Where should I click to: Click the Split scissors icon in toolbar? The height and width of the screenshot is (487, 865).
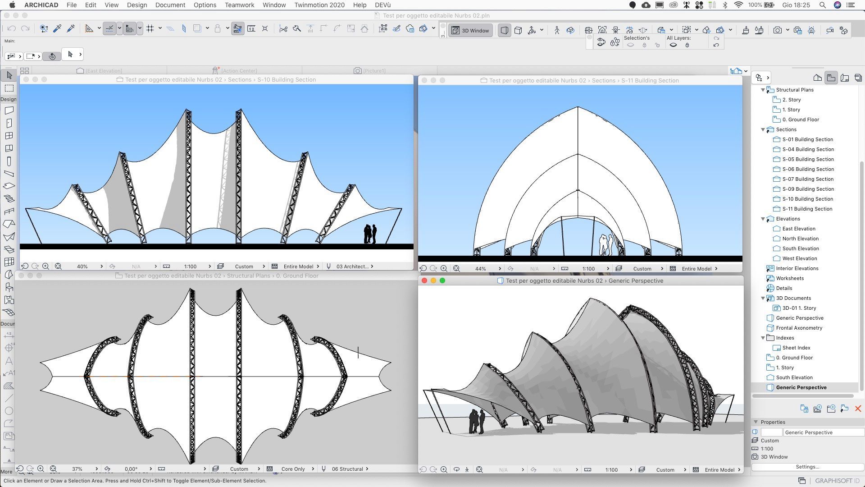(283, 29)
